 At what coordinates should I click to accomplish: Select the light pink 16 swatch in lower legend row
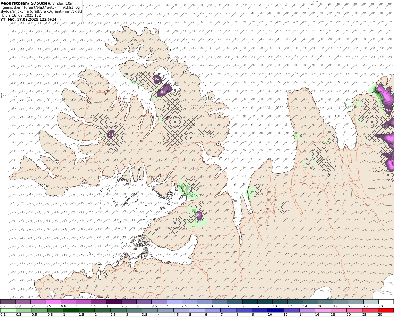322,310
